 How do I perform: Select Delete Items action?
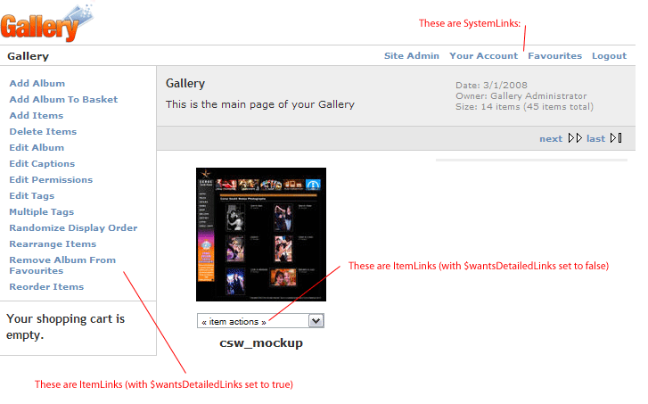click(x=43, y=131)
